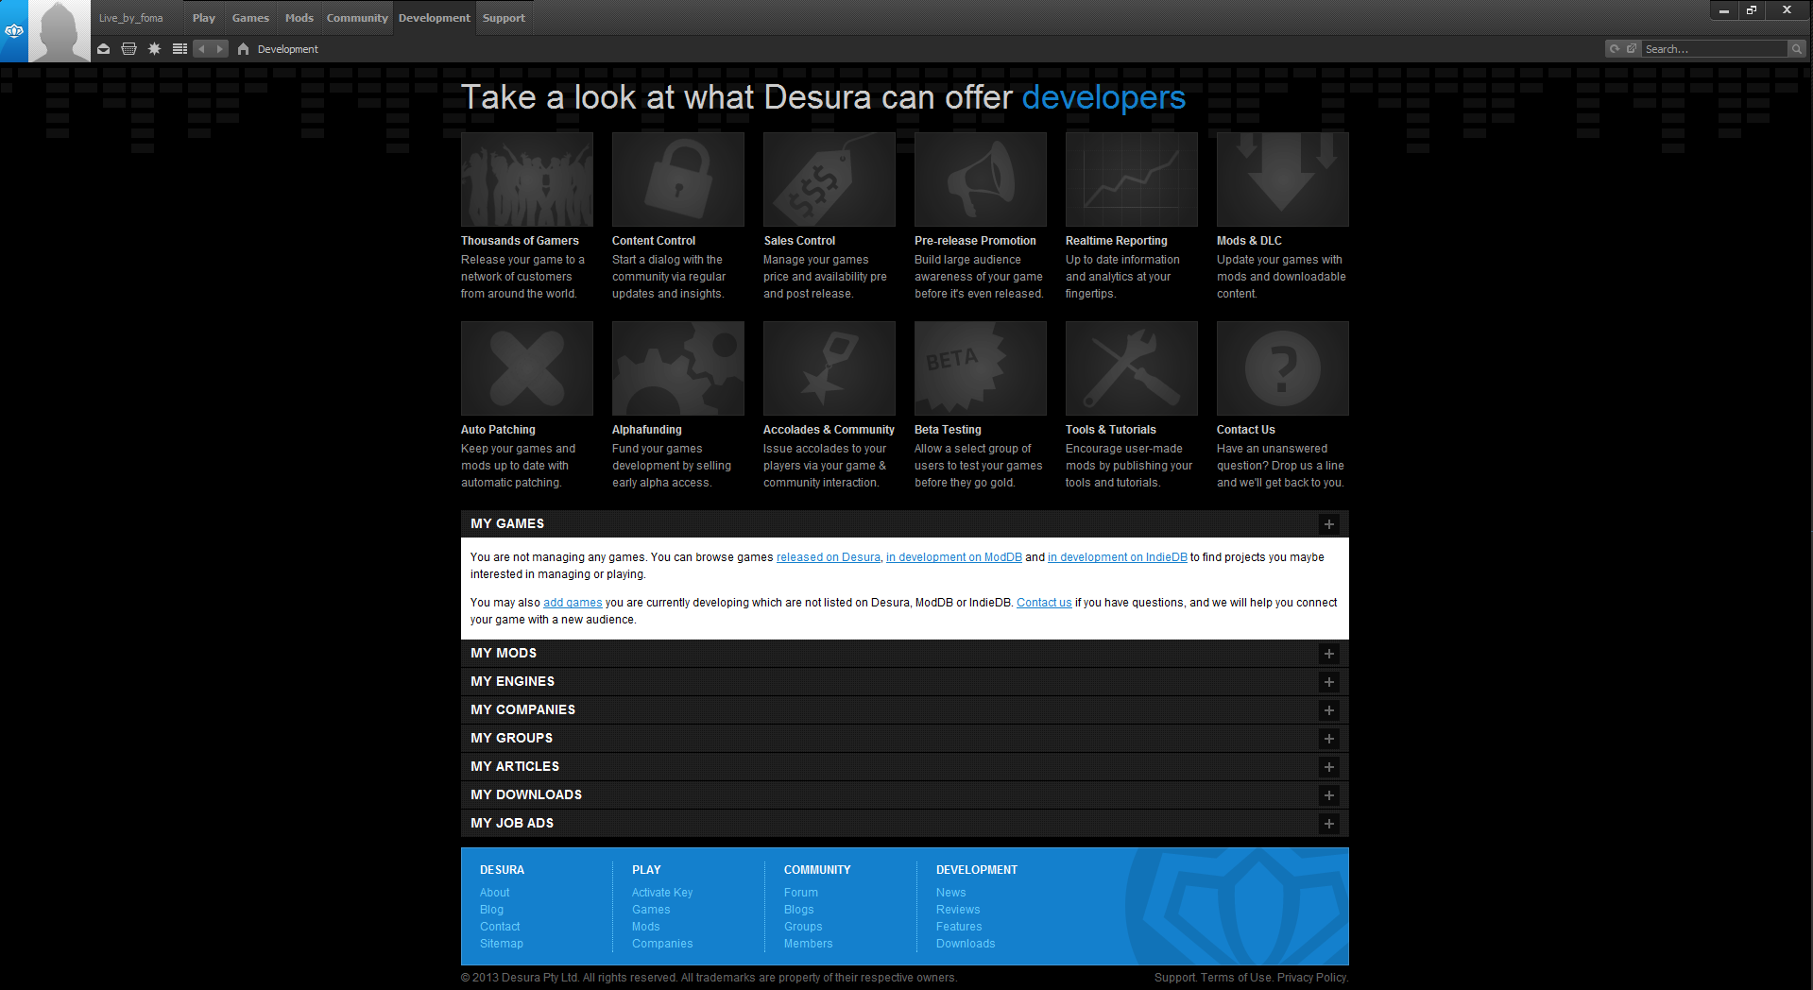The width and height of the screenshot is (1813, 990).
Task: Open Beta Testing badge icon
Action: point(981,368)
